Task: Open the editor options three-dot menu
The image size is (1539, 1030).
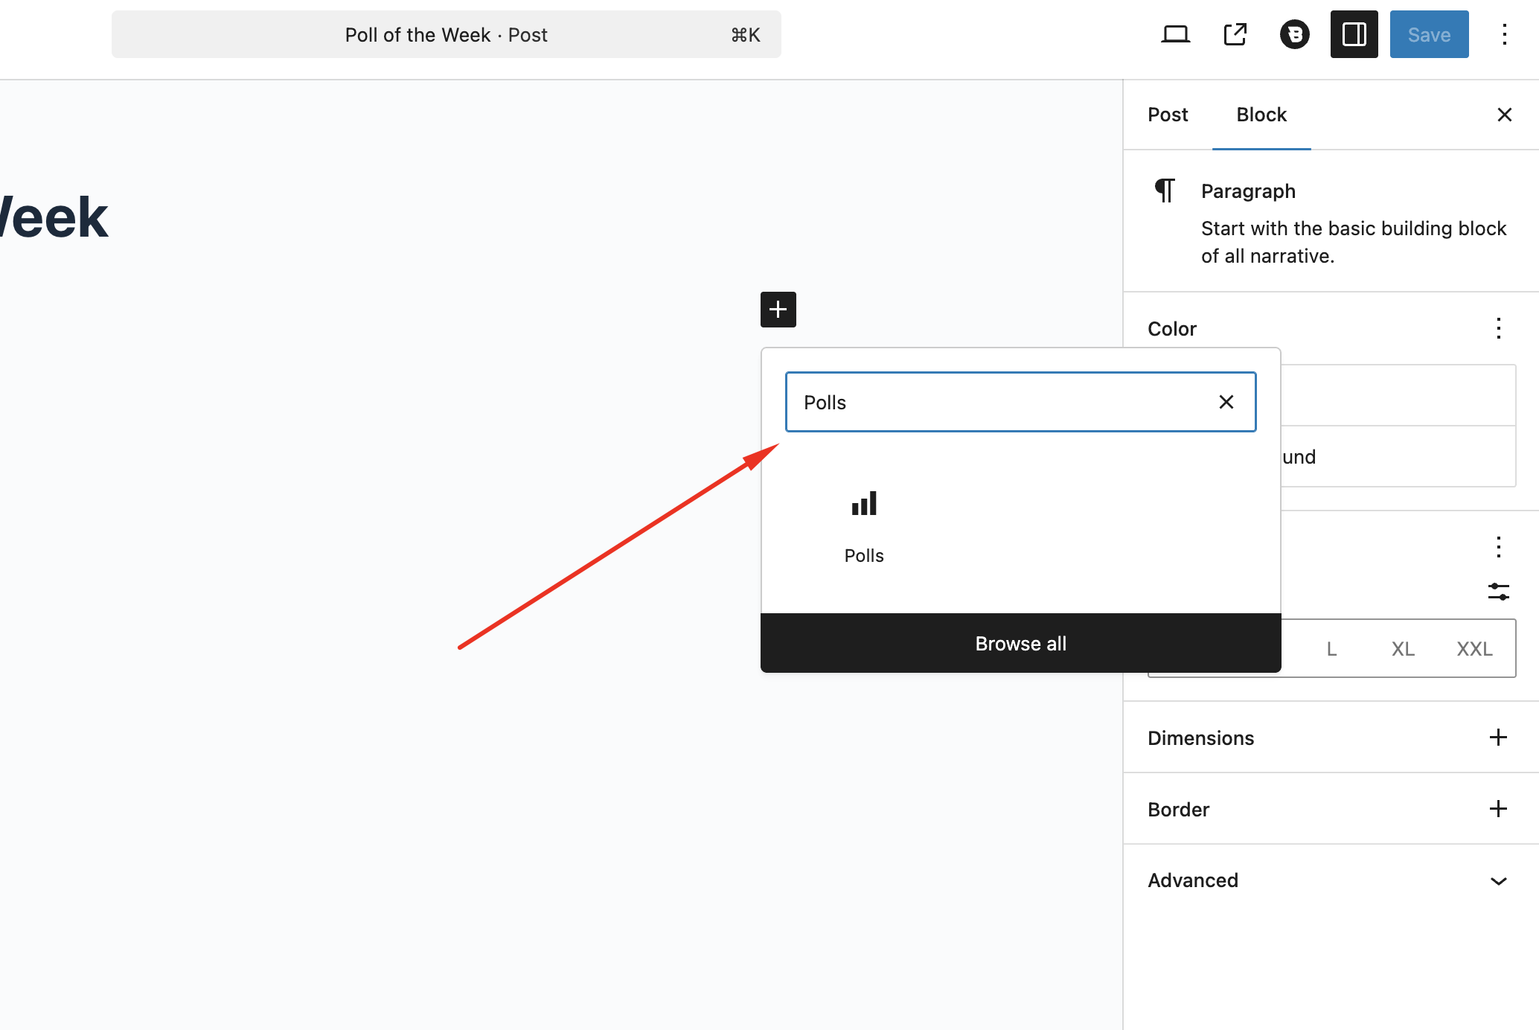Action: 1504,34
